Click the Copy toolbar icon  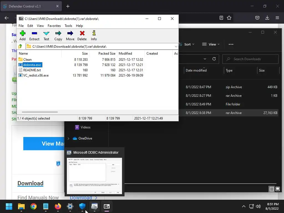58,35
